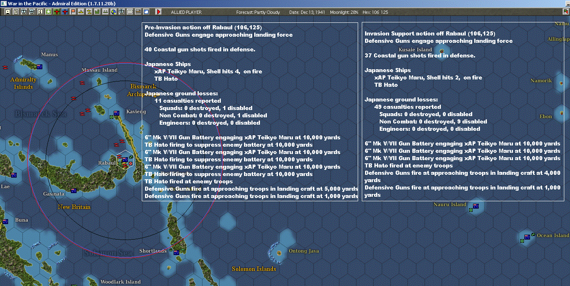Viewport: 570px width, 286px height.
Task: Click the globe toolbar icon
Action: pos(114,12)
